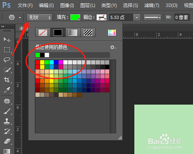Open the 文件(F) menu

(x=25, y=5)
